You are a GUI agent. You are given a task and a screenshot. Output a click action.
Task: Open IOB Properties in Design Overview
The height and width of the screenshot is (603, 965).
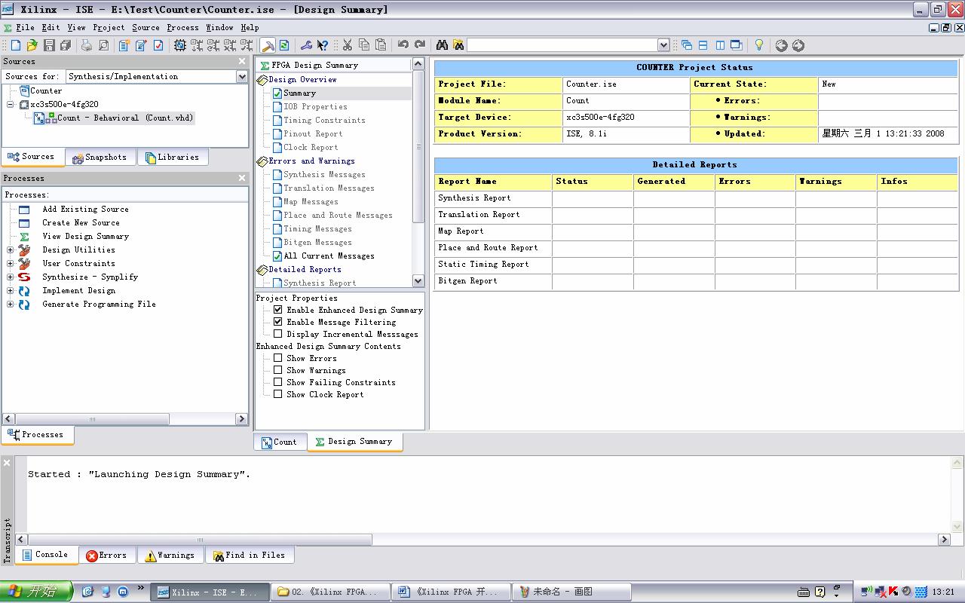[315, 106]
